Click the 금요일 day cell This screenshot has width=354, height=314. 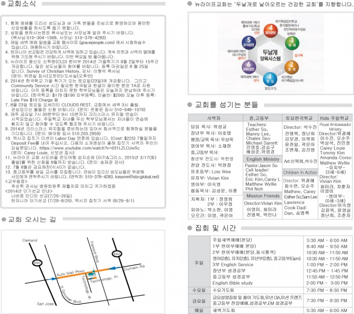pyautogui.click(x=199, y=301)
